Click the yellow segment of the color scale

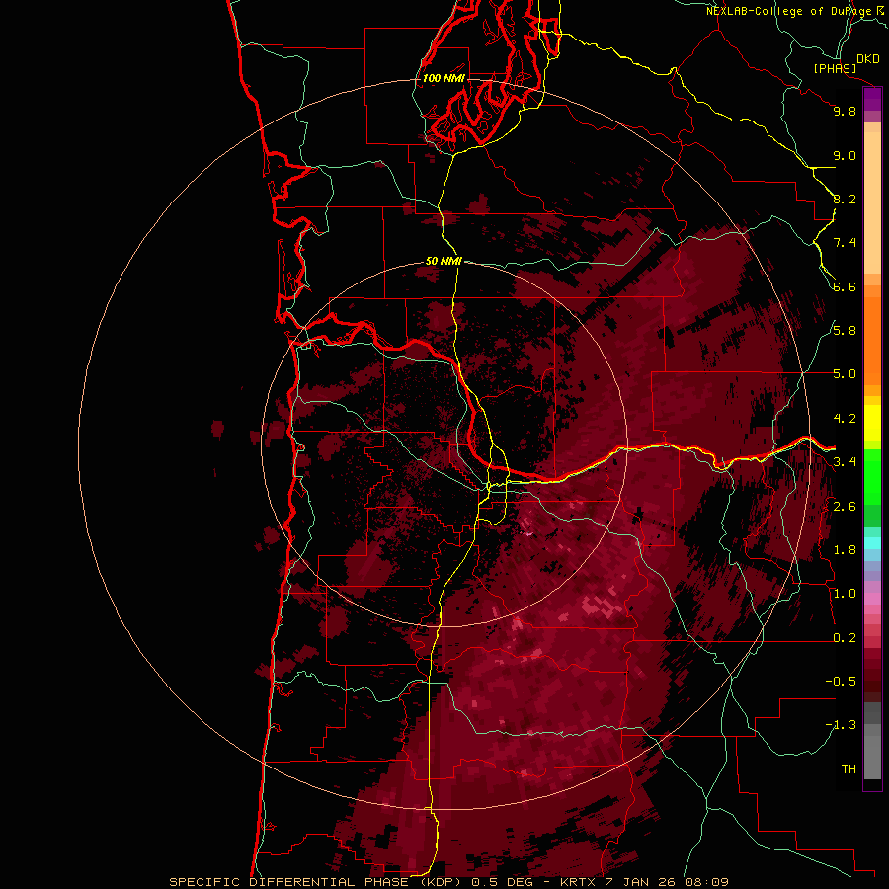point(872,423)
